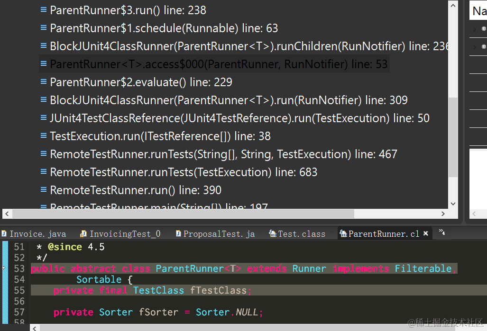Click fTestClass field on line 55
The width and height of the screenshot is (487, 331).
point(218,291)
